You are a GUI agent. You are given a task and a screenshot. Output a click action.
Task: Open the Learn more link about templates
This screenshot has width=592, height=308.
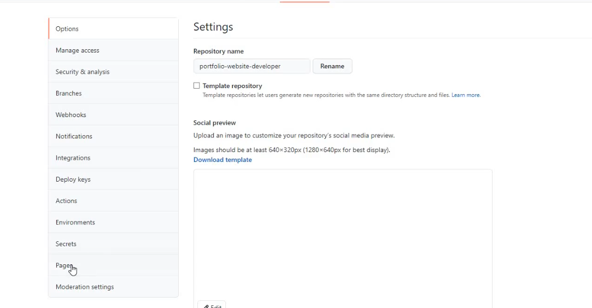tap(466, 95)
